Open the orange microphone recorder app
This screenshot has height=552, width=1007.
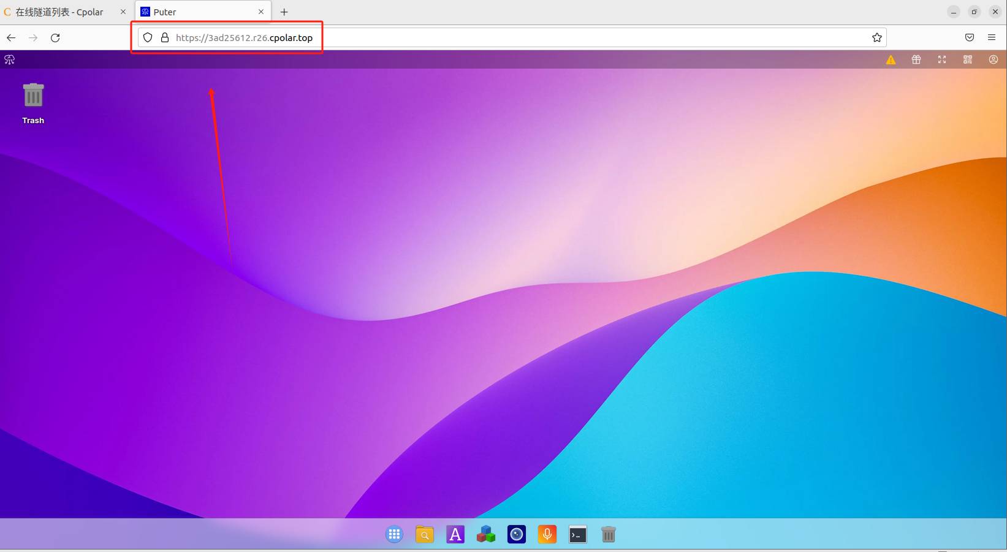pos(547,534)
